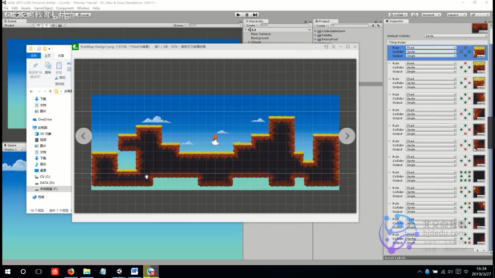This screenshot has height=278, width=495.
Task: Open the GameObject menu
Action: pos(43,8)
